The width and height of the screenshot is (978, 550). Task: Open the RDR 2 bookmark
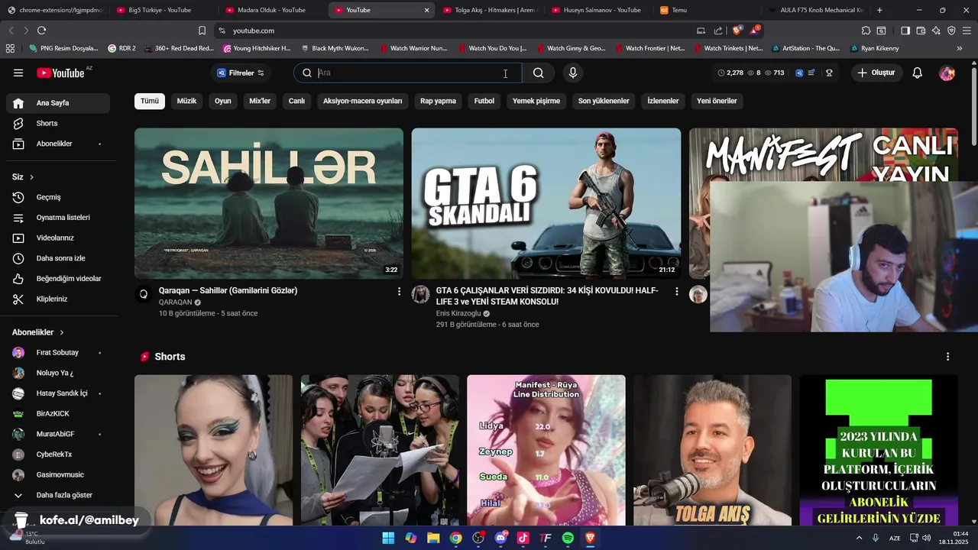coord(121,48)
